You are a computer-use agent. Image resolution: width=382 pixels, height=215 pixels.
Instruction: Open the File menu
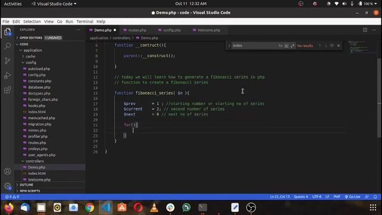coord(6,21)
